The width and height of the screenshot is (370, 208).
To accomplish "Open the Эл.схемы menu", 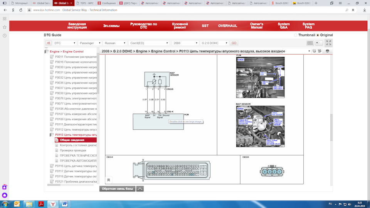I will coord(111,26).
